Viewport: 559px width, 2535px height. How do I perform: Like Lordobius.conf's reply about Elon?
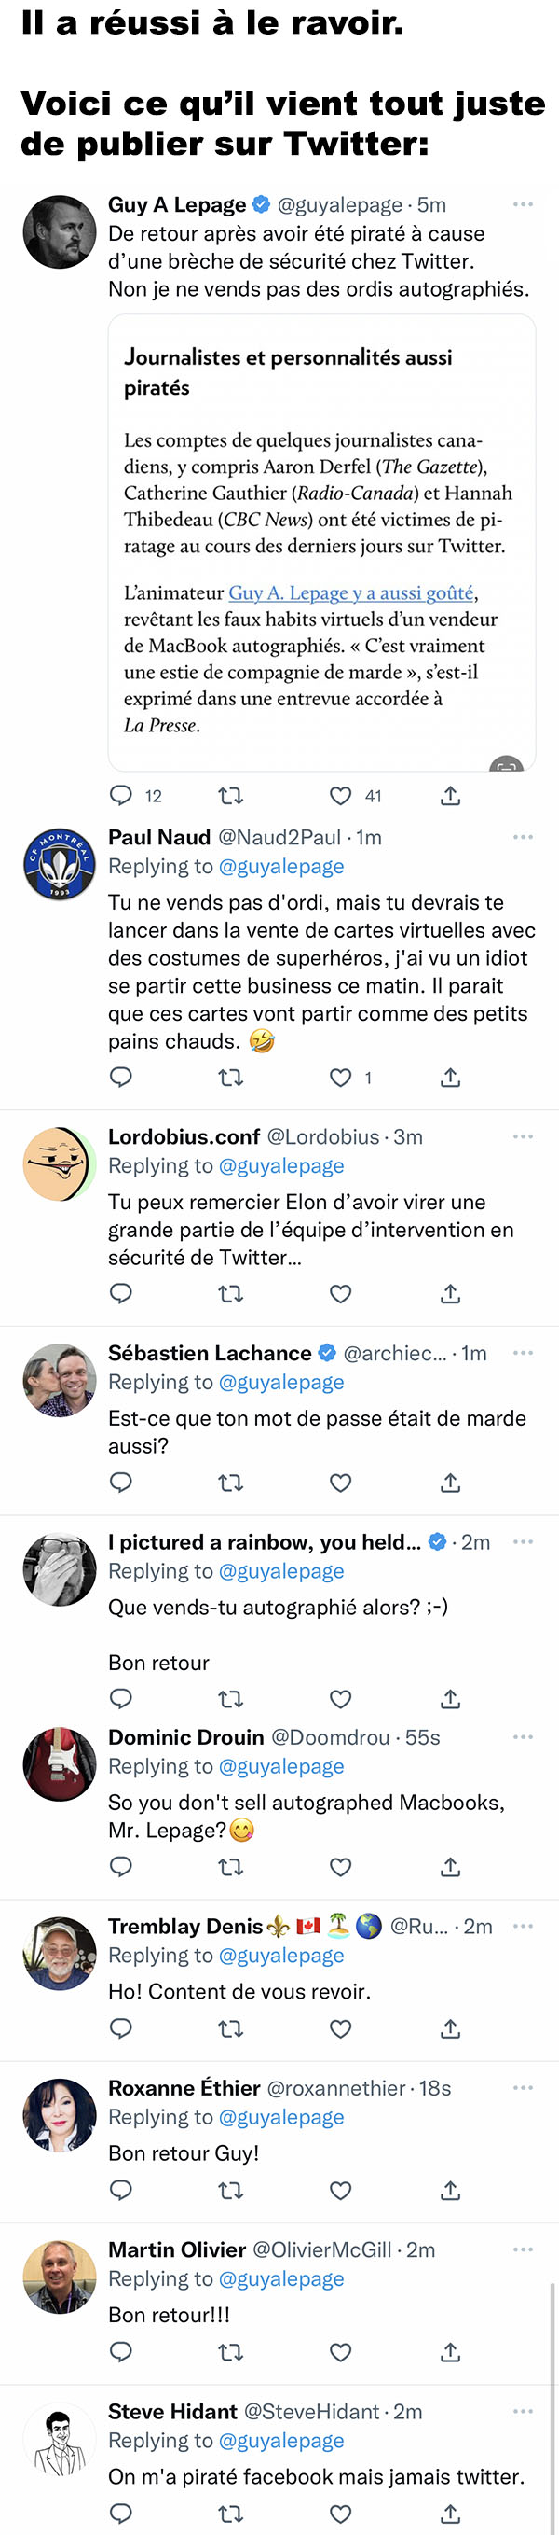pos(341,1294)
